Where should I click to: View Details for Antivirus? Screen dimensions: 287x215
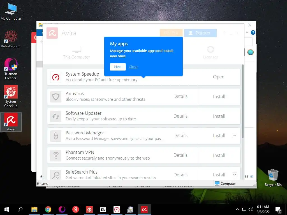pos(180,97)
